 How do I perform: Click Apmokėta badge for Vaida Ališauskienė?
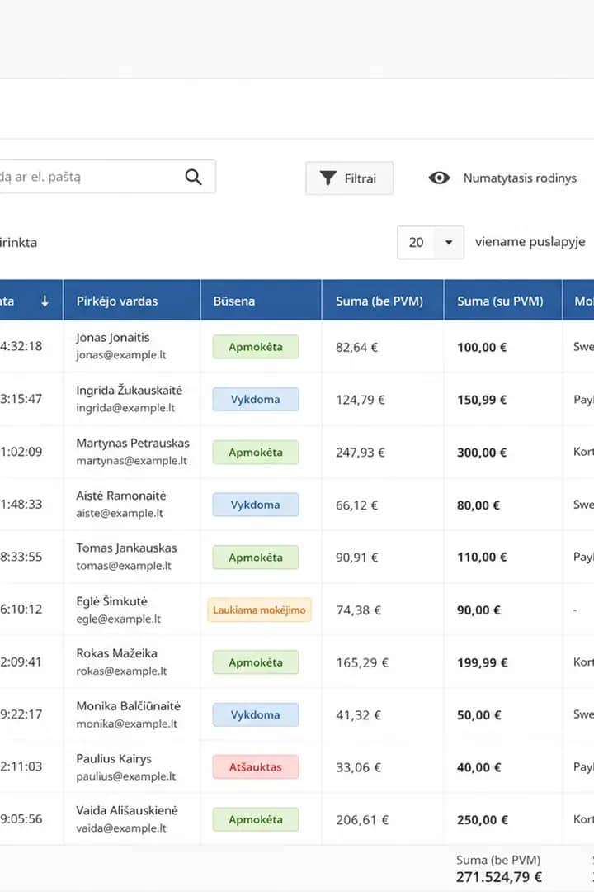tap(256, 820)
